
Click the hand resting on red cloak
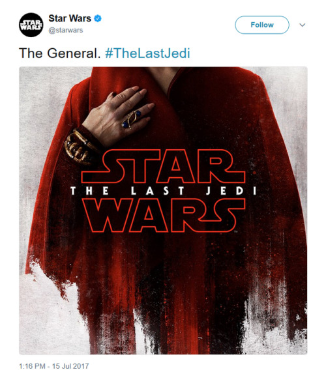pyautogui.click(x=118, y=115)
